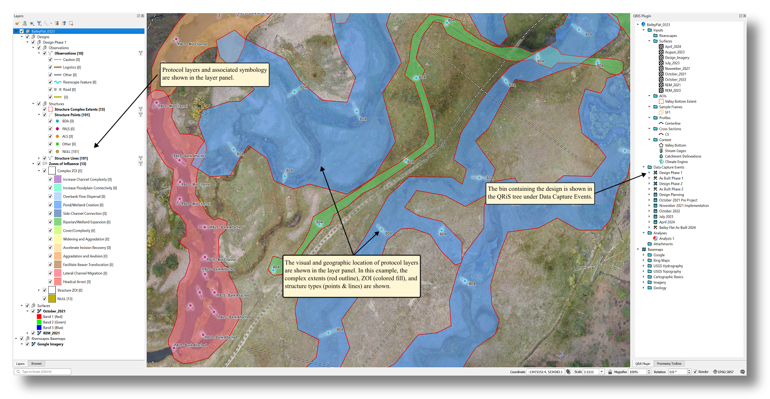Image resolution: width=770 pixels, height=399 pixels.
Task: Click the EPSG:3857 projection icon
Action: pyautogui.click(x=715, y=372)
